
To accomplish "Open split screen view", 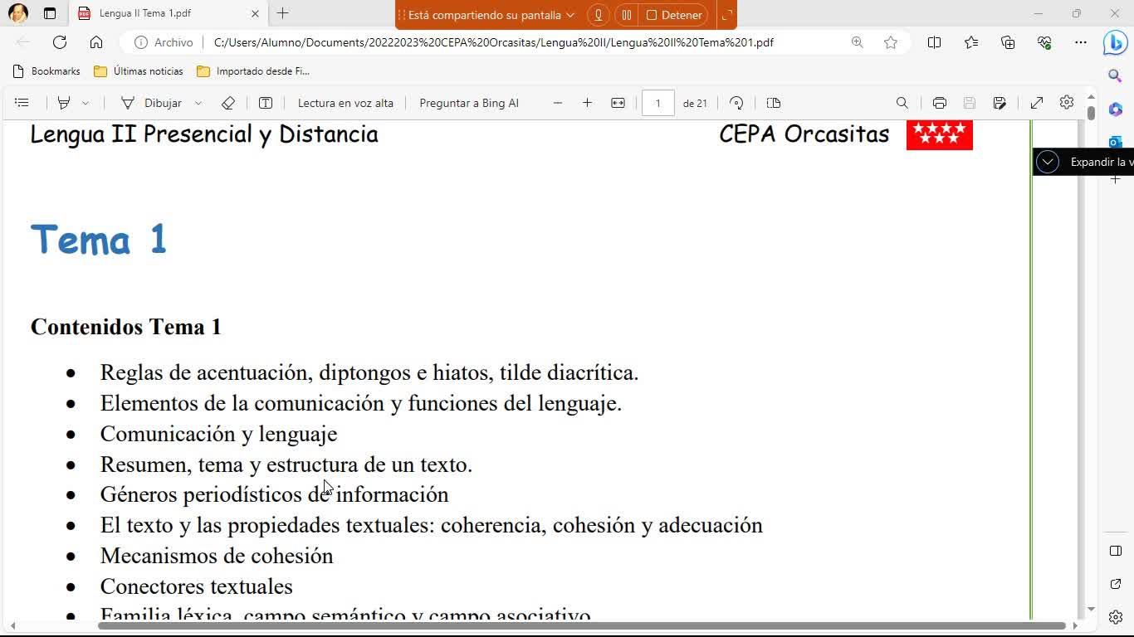I will (x=934, y=42).
